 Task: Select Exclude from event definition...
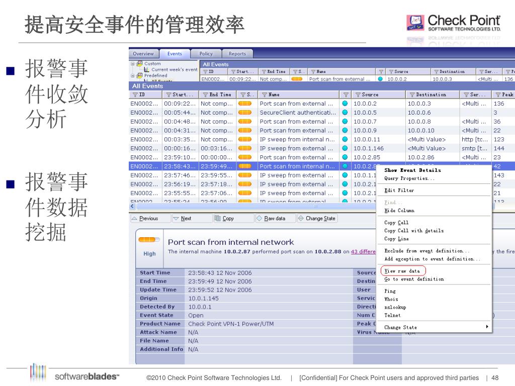coord(427,251)
